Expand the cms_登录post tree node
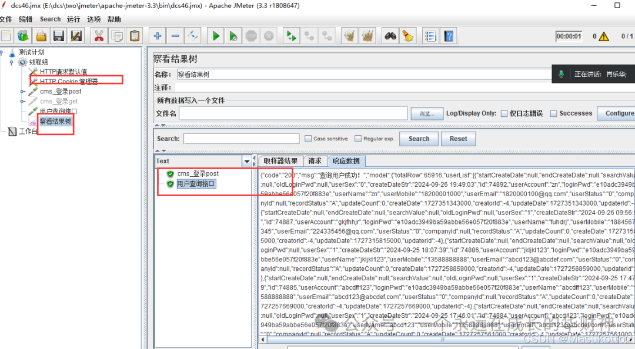This screenshot has width=635, height=349. (23, 92)
